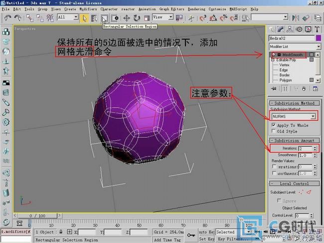
Task: Collapse Subdivision Amount rollout
Action: pyautogui.click(x=294, y=140)
